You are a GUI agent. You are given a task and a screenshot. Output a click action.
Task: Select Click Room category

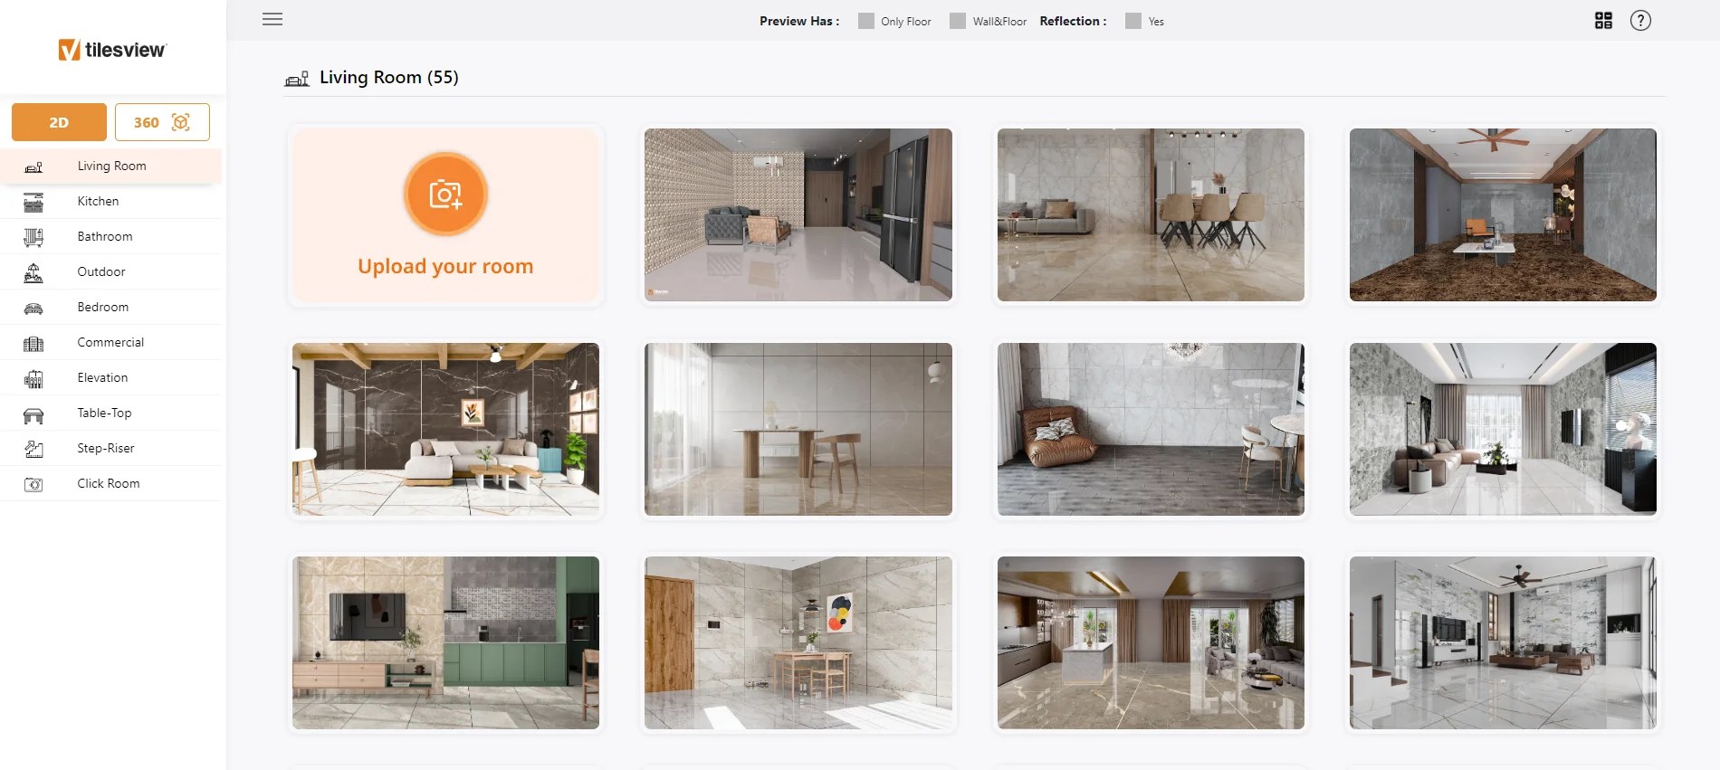click(x=110, y=484)
